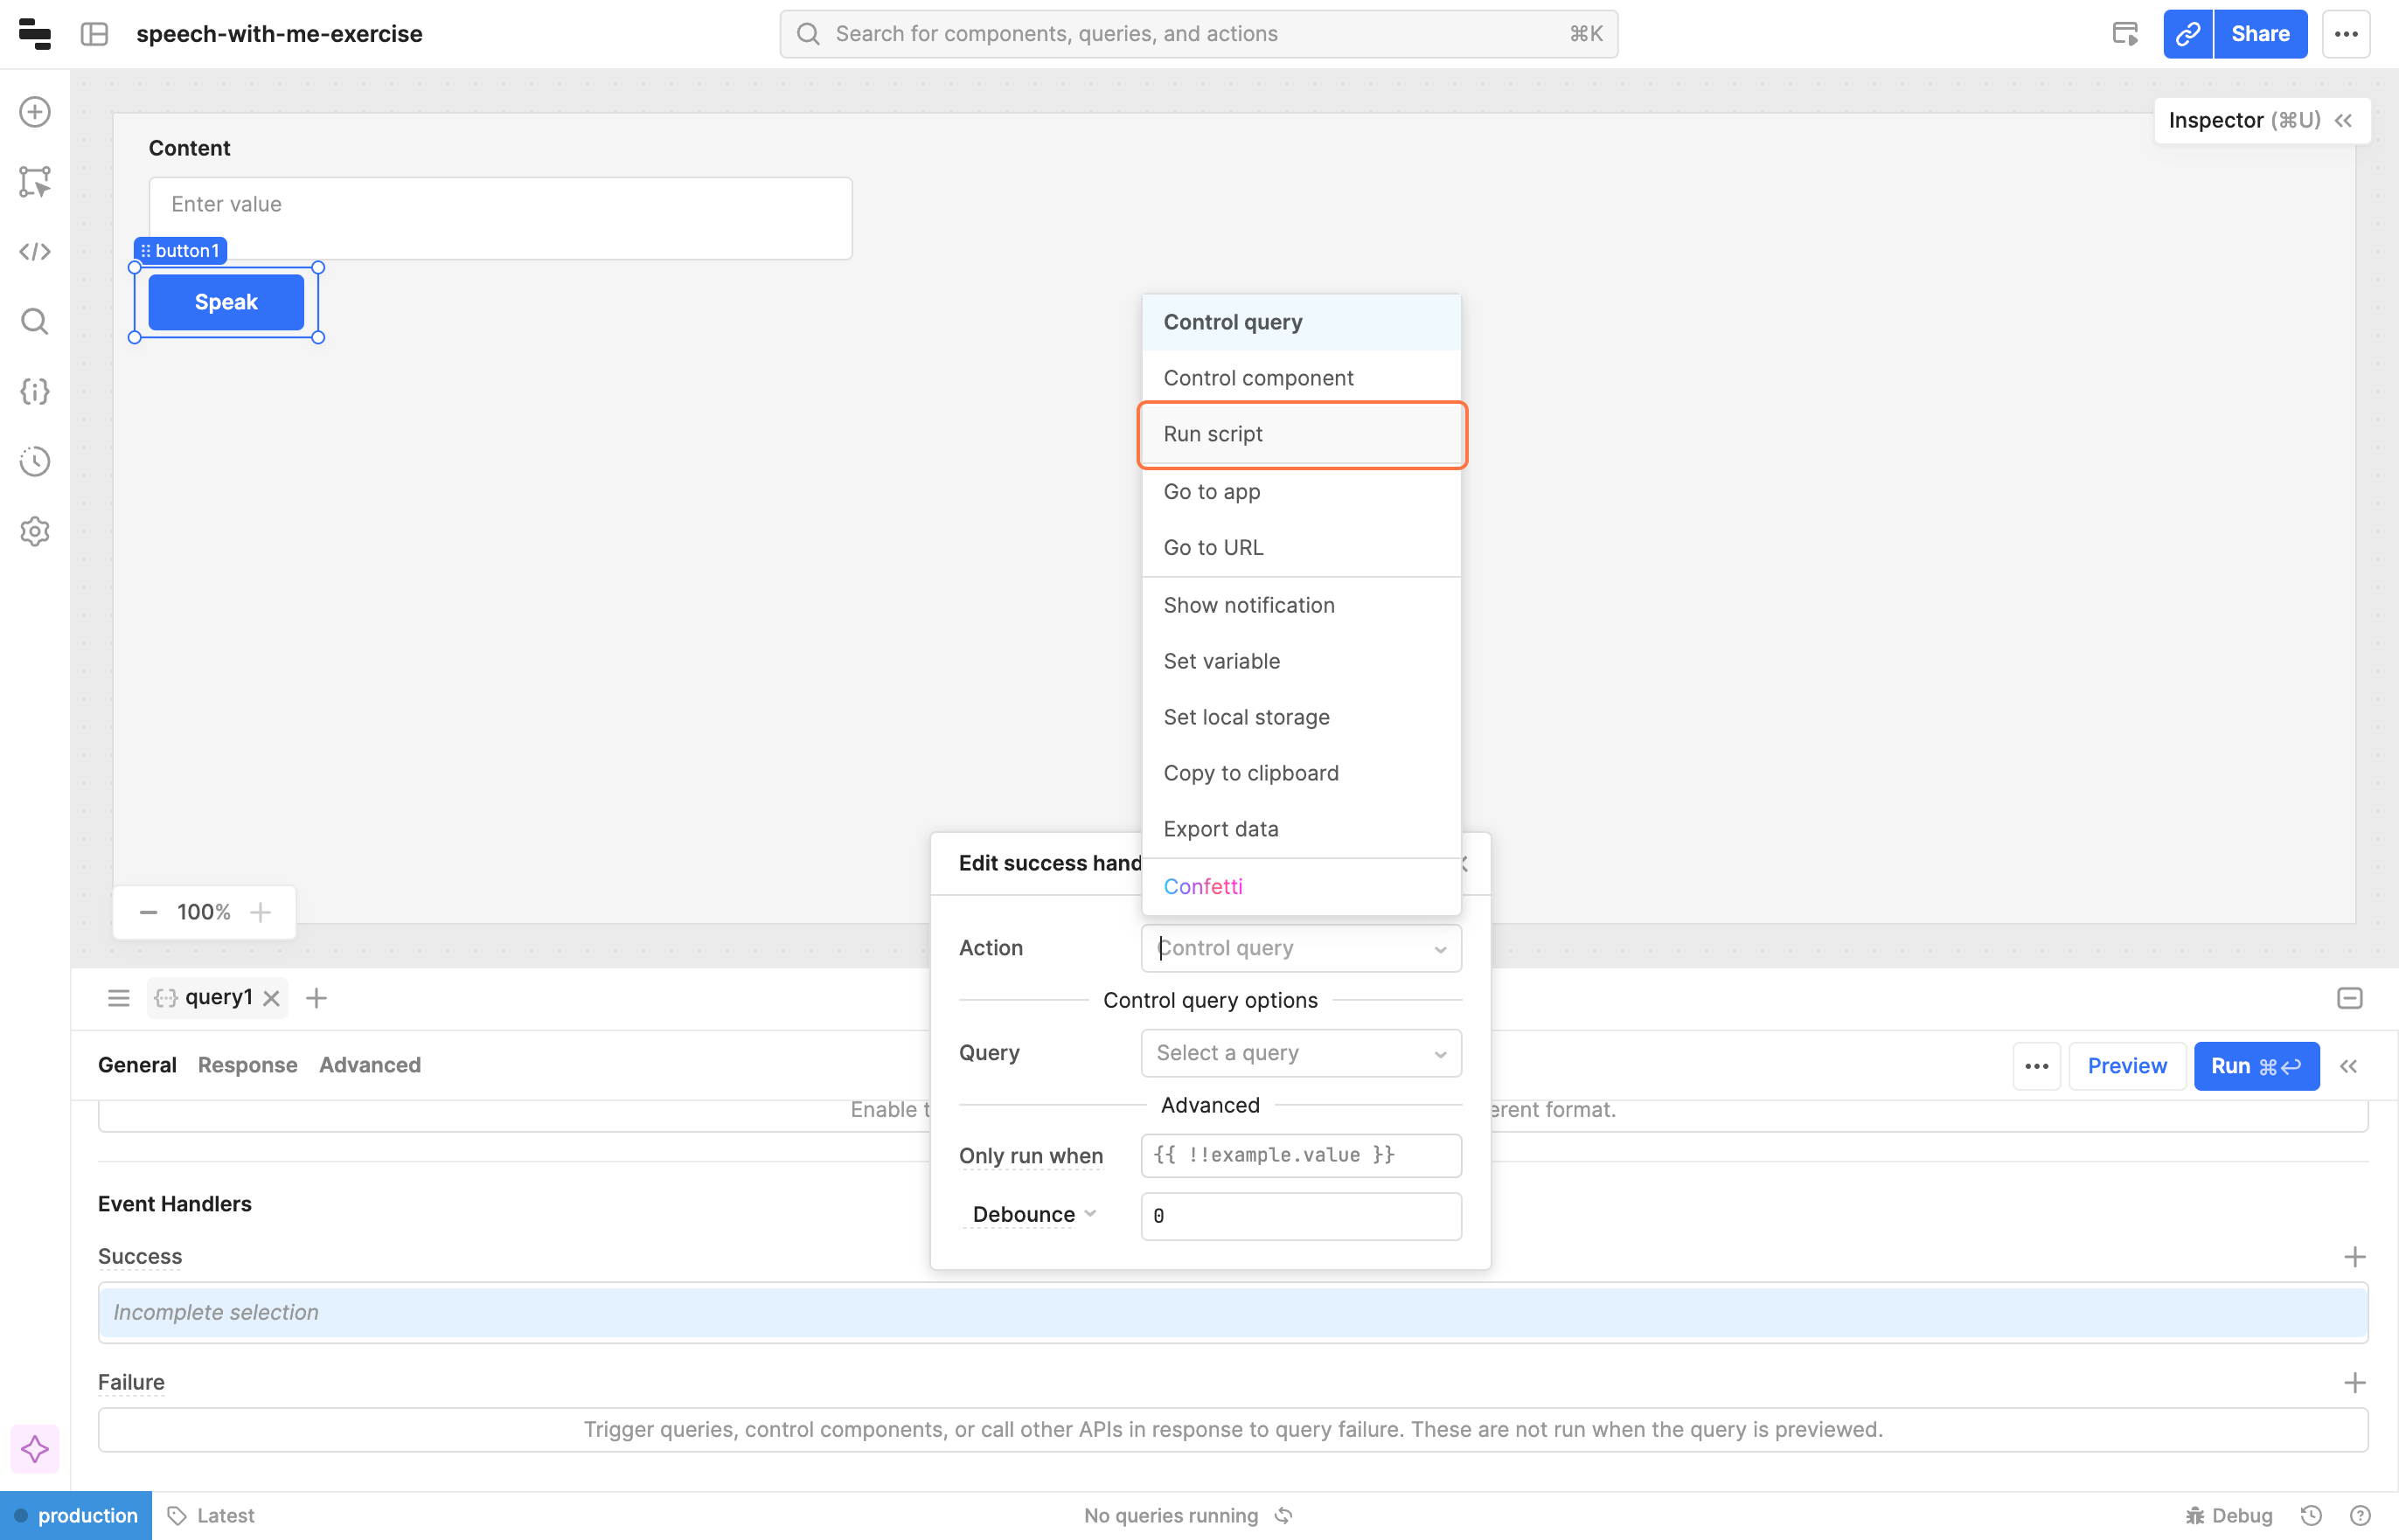
Task: Open the component tree icon in sidebar
Action: (x=35, y=181)
